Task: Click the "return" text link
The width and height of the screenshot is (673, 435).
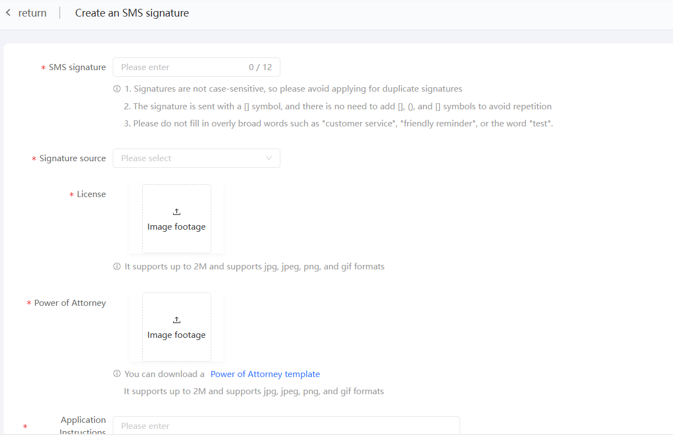Action: click(x=32, y=13)
